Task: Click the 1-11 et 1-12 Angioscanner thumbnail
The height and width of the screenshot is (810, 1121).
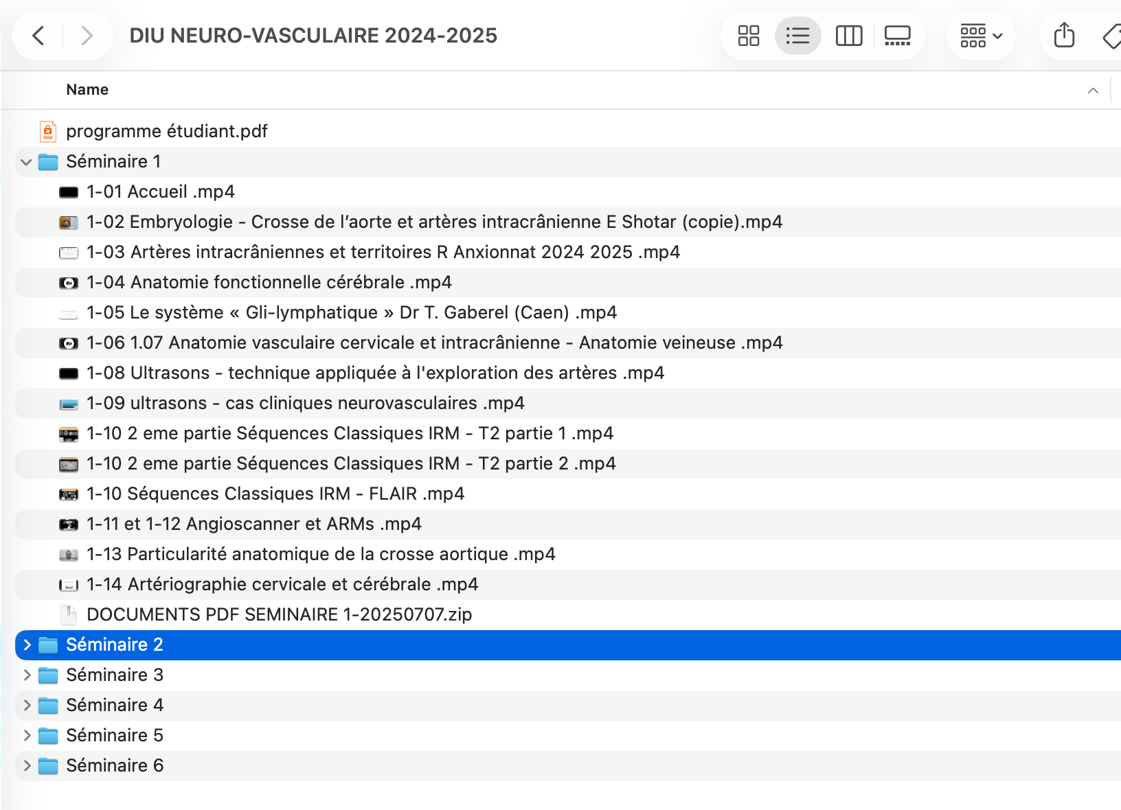Action: [69, 524]
